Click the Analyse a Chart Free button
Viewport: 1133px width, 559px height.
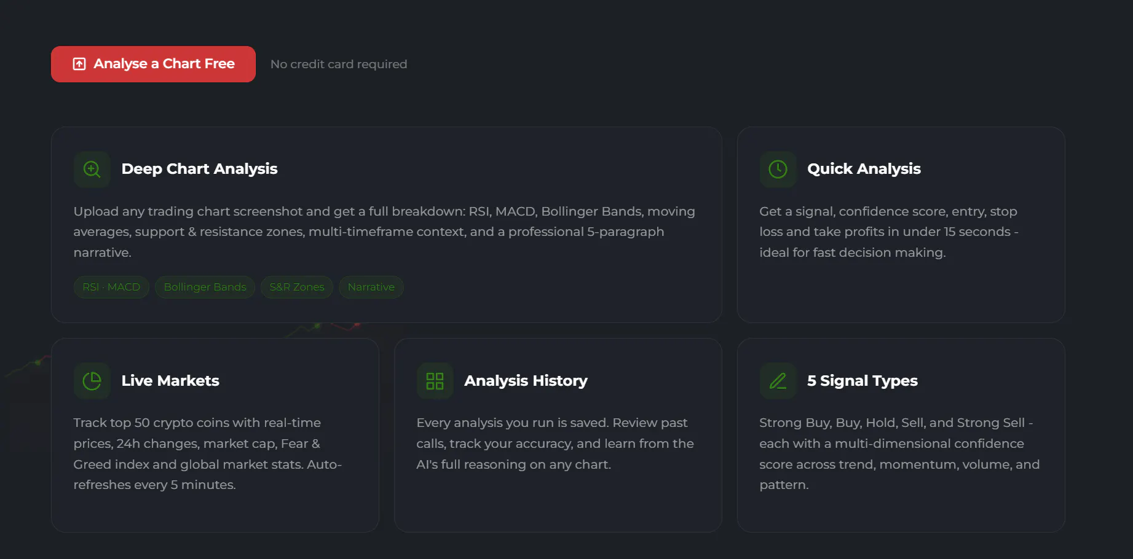(x=153, y=64)
